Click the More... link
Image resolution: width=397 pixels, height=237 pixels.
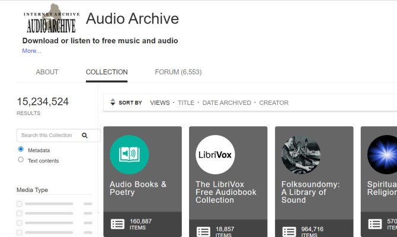click(x=31, y=51)
